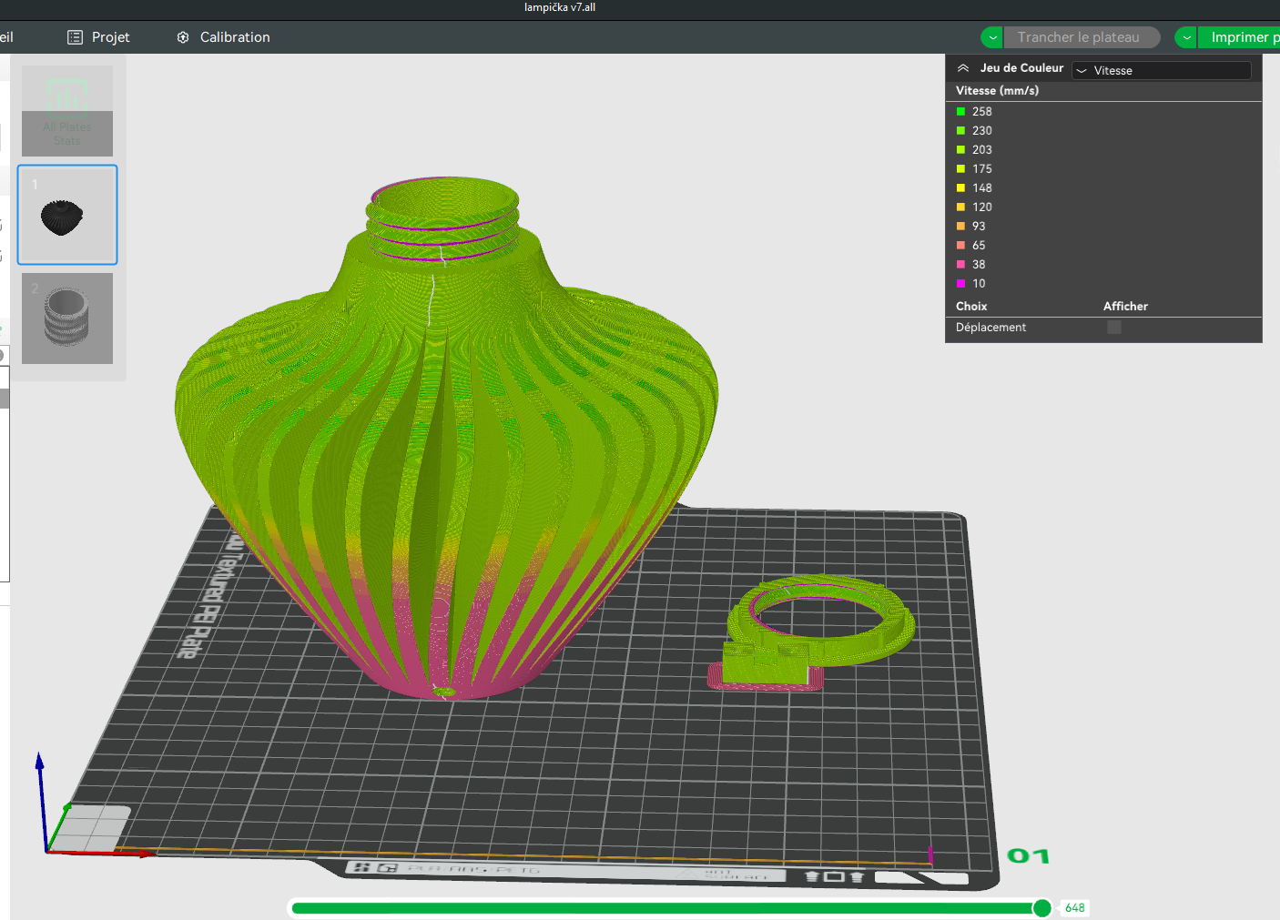Click the orange 93 mm/s legend swatch

960,227
